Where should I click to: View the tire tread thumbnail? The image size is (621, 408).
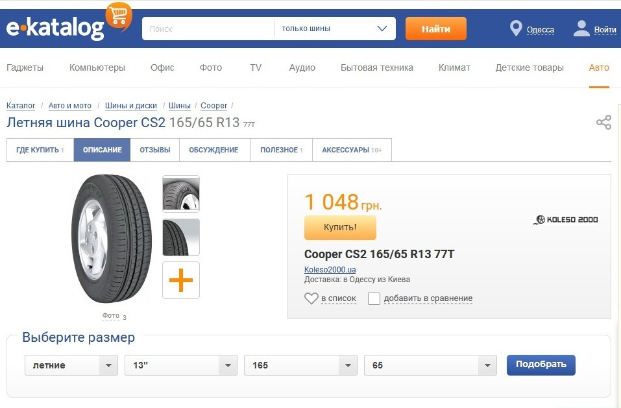tap(181, 237)
